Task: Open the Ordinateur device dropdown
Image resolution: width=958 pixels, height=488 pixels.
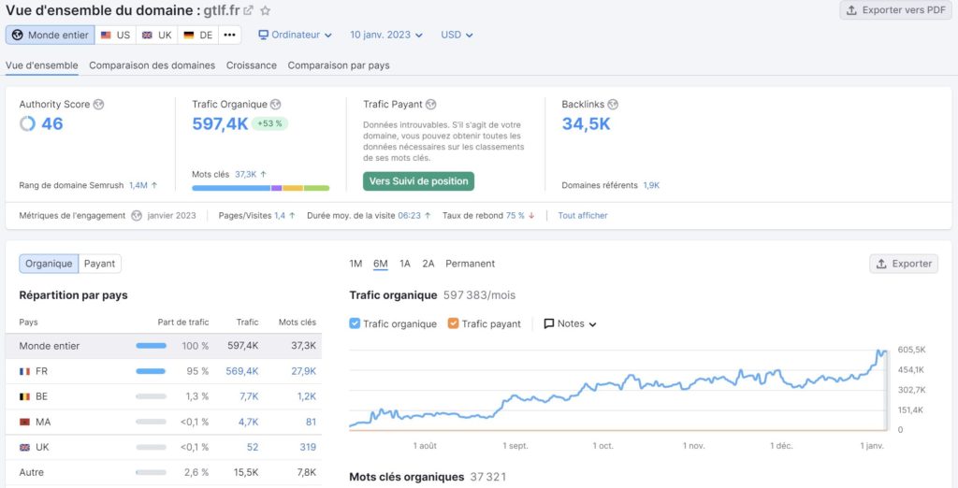Action: 295,35
